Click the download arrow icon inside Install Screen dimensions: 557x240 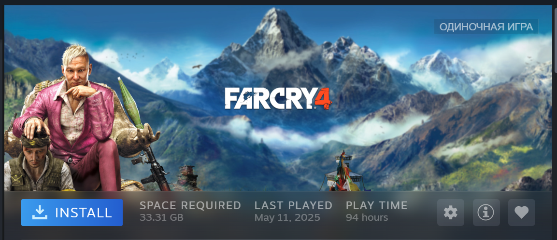pyautogui.click(x=40, y=213)
